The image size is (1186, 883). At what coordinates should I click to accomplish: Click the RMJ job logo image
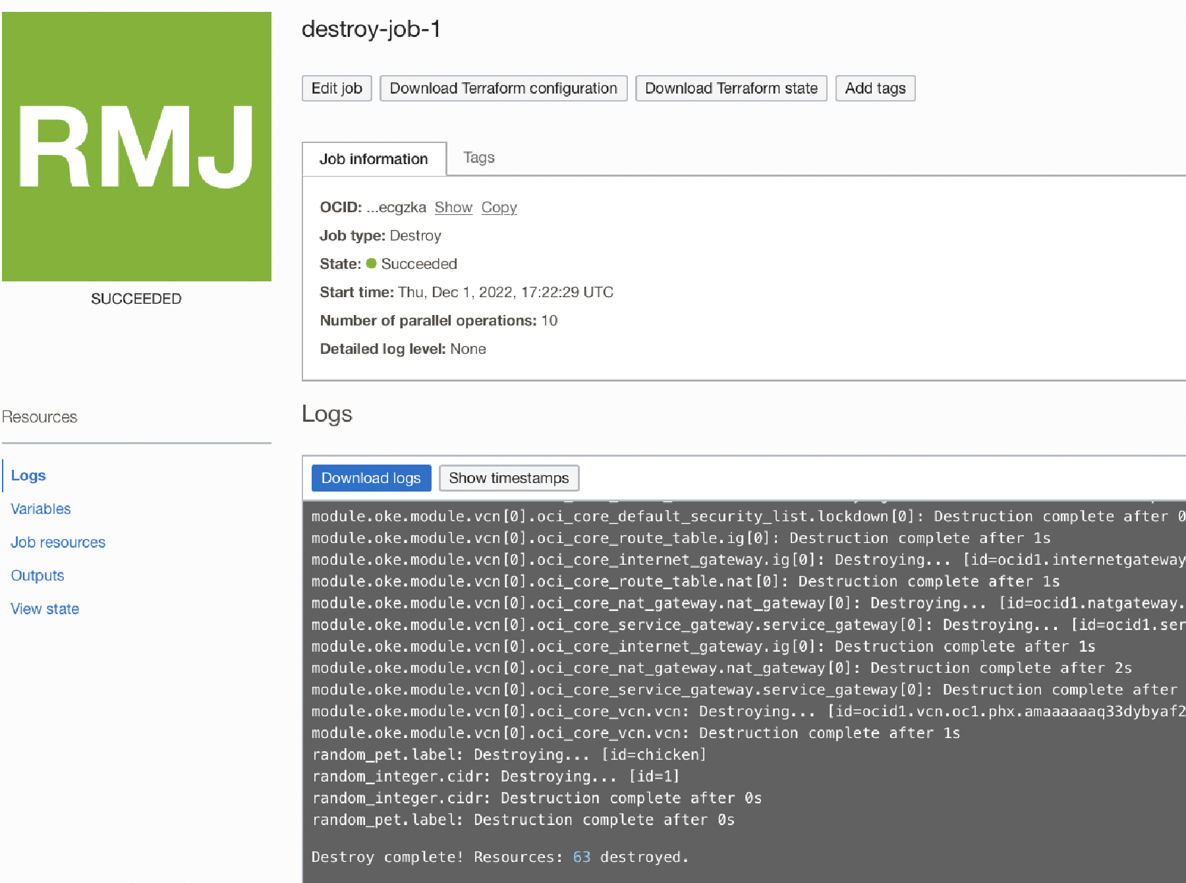click(x=136, y=145)
